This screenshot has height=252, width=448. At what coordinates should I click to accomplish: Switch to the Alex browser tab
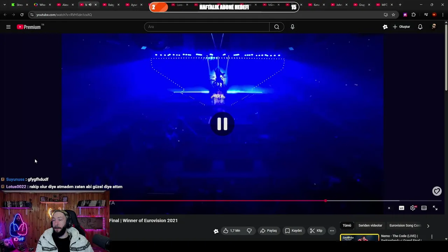(65, 5)
